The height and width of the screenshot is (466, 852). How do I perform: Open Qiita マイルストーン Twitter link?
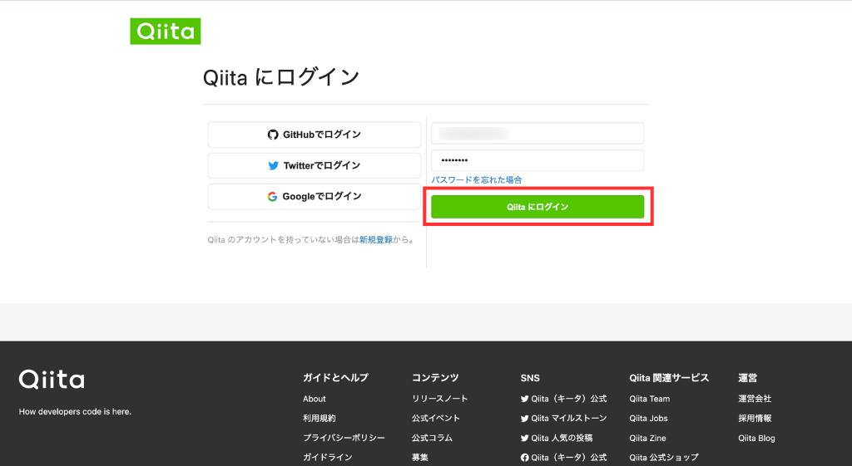coord(563,419)
